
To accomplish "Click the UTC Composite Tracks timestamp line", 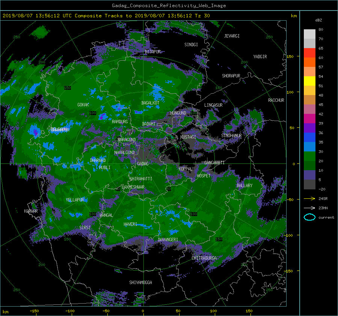I will coord(106,16).
